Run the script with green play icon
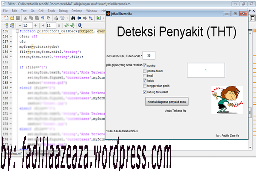This screenshot has width=257, height=171. pos(98,18)
